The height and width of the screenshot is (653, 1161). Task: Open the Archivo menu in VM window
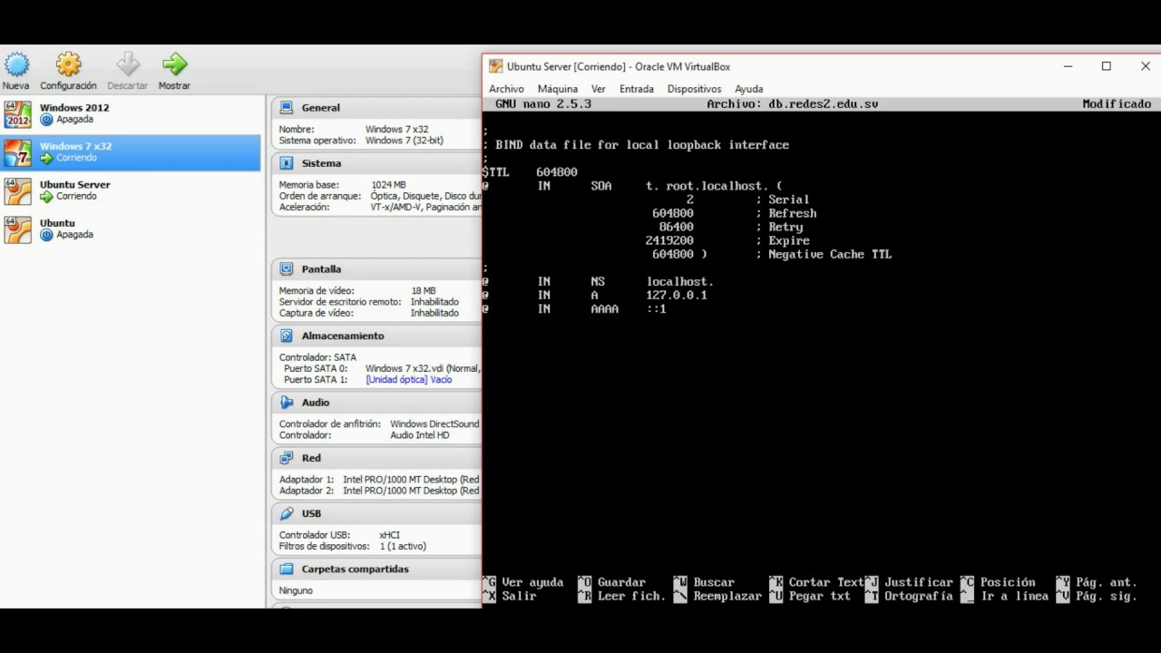[506, 89]
